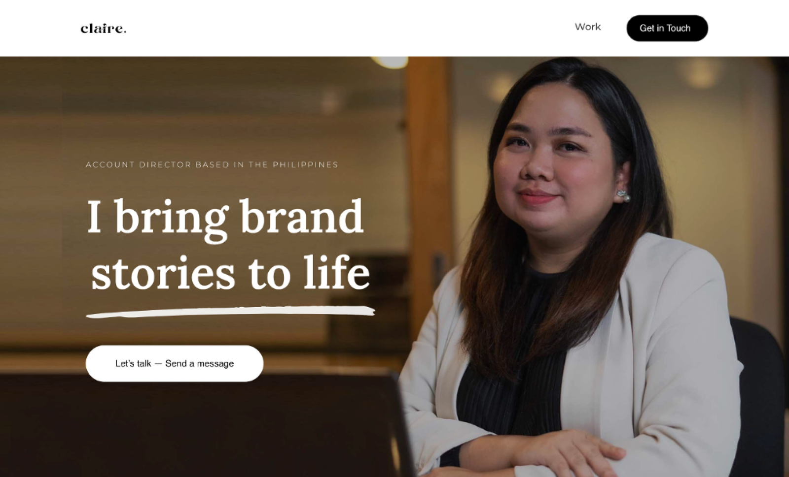The height and width of the screenshot is (477, 789).
Task: Click the glowing ceiling light at top
Action: tap(391, 62)
